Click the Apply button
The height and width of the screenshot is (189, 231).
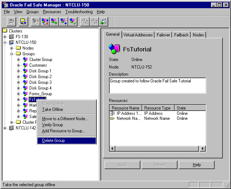[122, 165]
